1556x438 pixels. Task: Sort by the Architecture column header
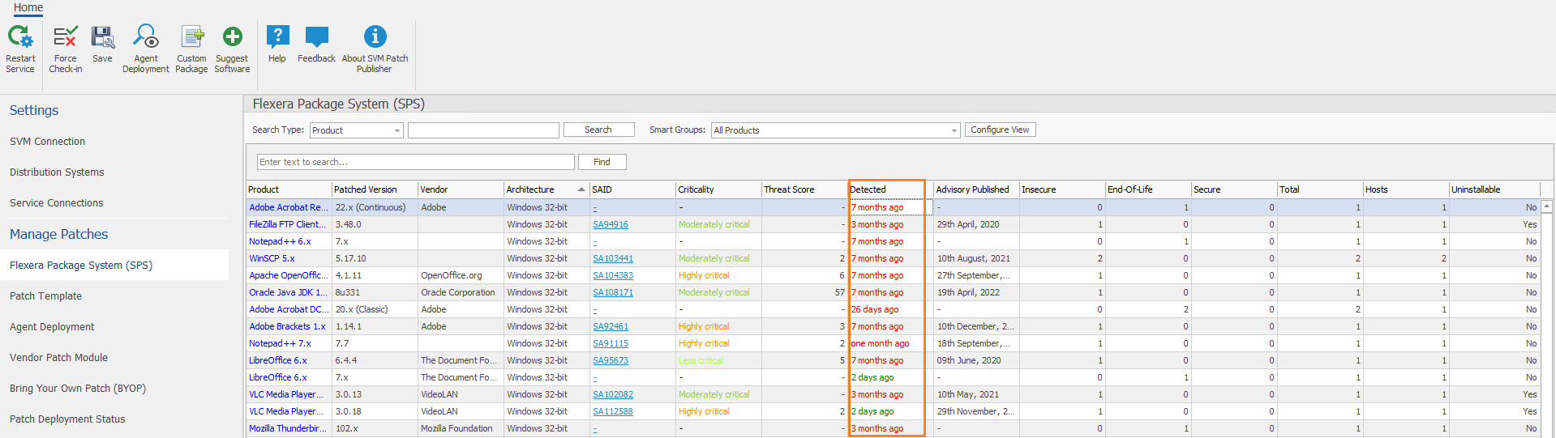click(547, 189)
